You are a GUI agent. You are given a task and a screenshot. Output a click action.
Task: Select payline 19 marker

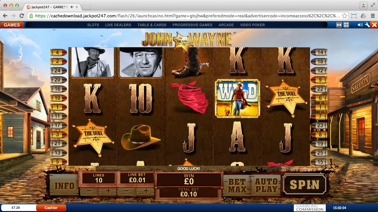point(319,144)
